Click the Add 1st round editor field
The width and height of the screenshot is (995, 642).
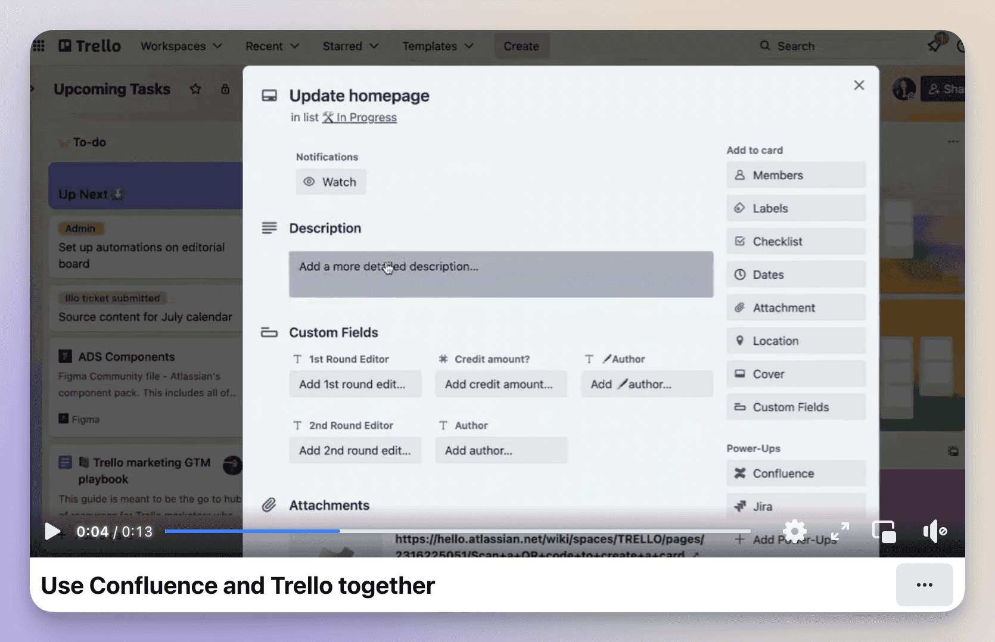coord(355,384)
